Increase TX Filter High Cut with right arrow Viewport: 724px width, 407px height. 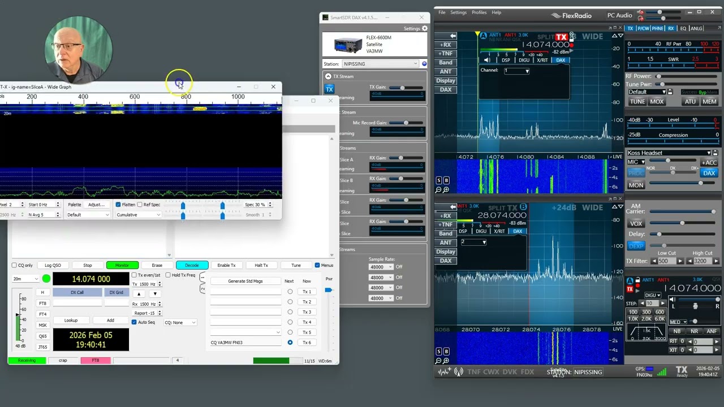716,261
